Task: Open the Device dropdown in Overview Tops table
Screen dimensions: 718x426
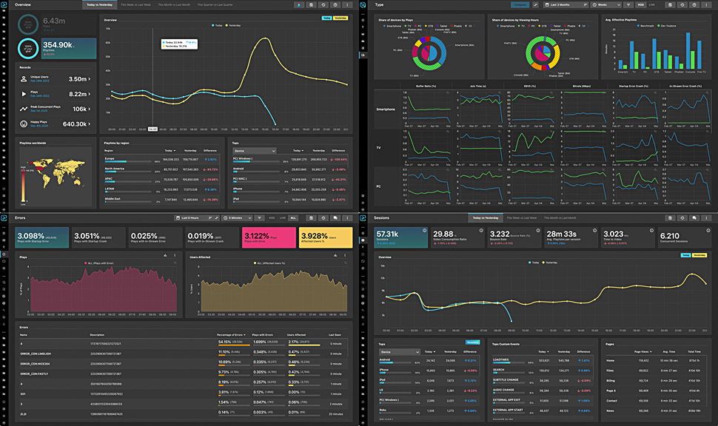Action: pos(255,151)
